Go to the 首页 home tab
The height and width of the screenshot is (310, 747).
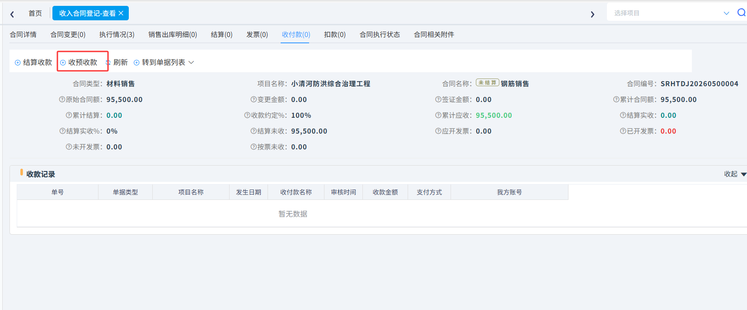click(x=35, y=13)
